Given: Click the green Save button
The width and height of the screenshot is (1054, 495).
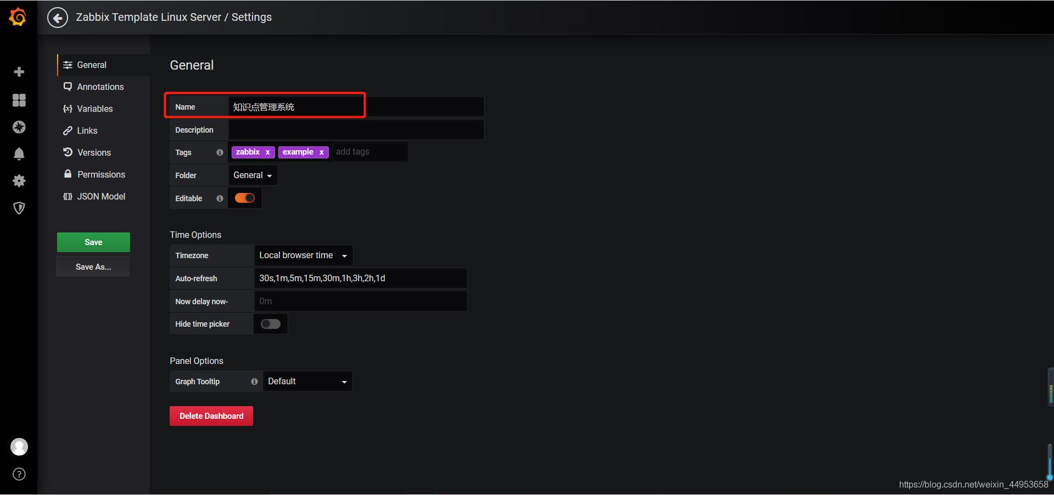Looking at the screenshot, I should (93, 242).
